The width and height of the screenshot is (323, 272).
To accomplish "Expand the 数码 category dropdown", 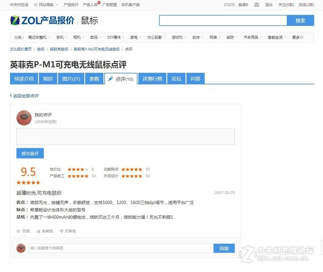I will (x=96, y=37).
